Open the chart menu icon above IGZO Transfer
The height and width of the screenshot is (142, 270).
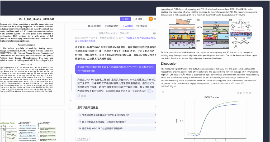[163, 92]
